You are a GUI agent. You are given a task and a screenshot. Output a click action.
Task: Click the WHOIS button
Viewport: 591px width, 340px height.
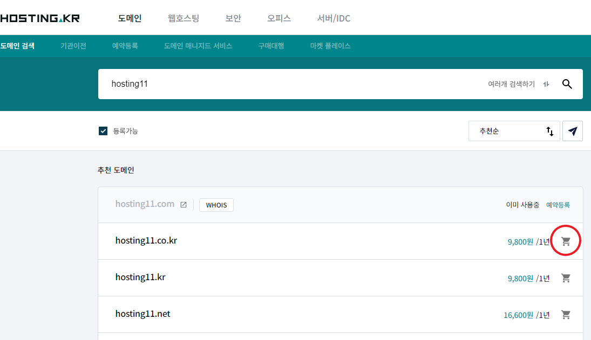[x=216, y=205]
